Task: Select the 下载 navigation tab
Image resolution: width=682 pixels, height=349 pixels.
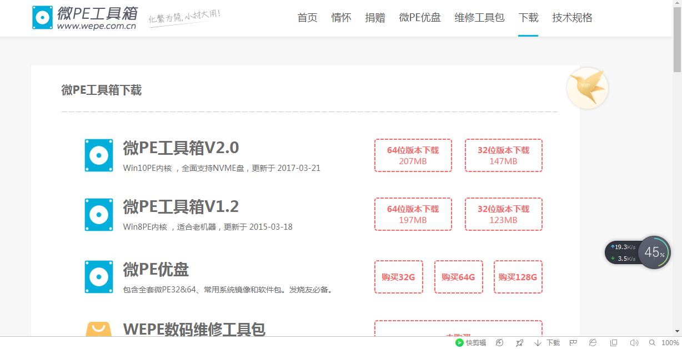Action: 528,18
